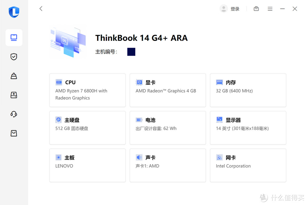Open the customer support headset section
Screen dimensions: 307x205
click(14, 114)
